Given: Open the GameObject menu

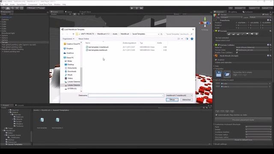Looking at the screenshot, I should pos(21,4).
